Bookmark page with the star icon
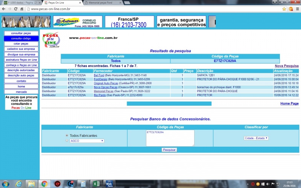The height and width of the screenshot is (188, 301). [284, 9]
